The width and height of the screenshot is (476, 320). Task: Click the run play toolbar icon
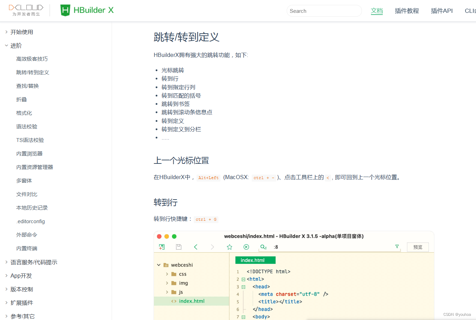[x=246, y=247]
